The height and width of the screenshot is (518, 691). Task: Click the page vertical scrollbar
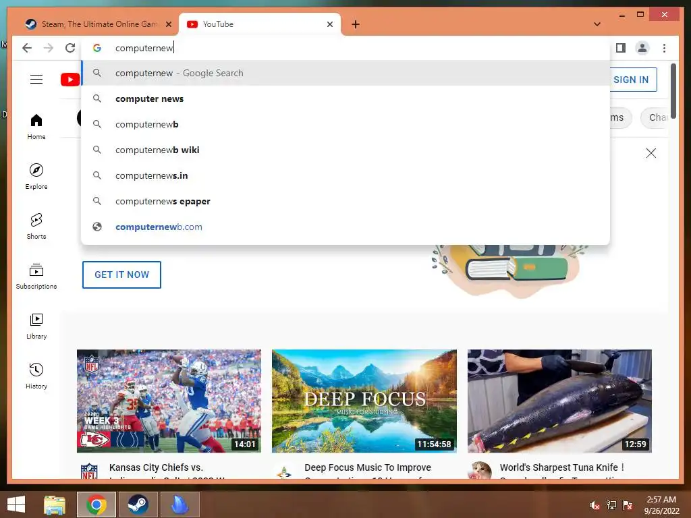pos(673,91)
